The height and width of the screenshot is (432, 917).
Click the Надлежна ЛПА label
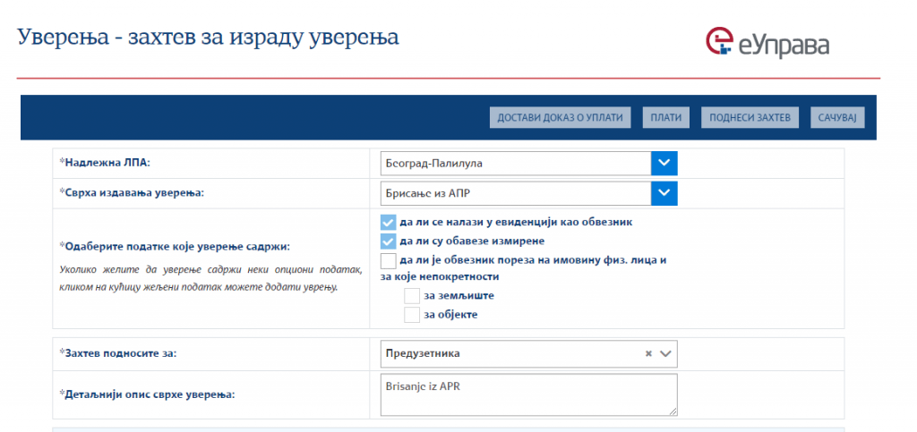tap(106, 163)
